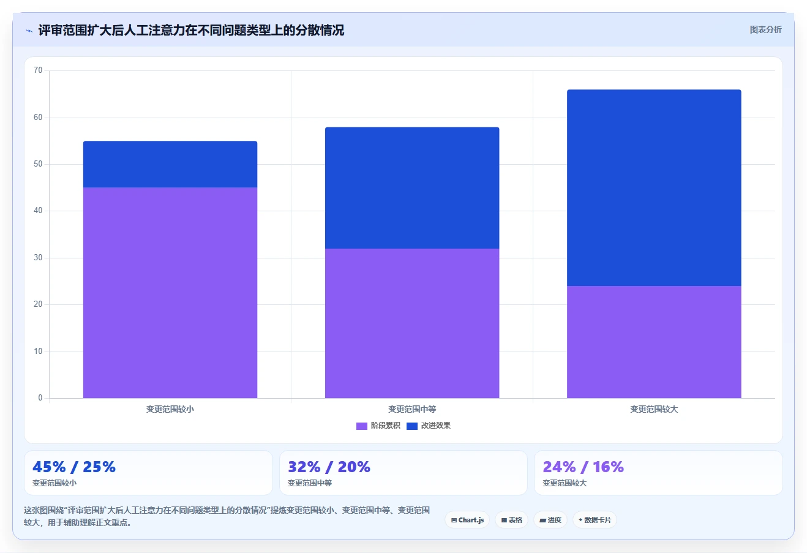
Task: Click the purple bar segment for 变更范围中等
Action: [412, 323]
